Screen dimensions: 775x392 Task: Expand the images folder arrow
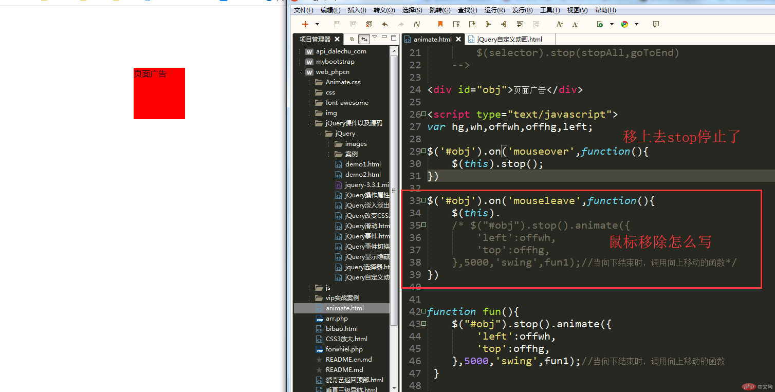click(x=328, y=144)
